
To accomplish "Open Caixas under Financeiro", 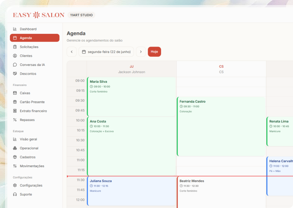I will tap(35, 93).
